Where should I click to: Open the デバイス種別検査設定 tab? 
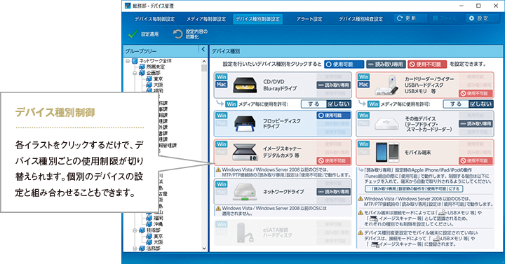(x=361, y=19)
